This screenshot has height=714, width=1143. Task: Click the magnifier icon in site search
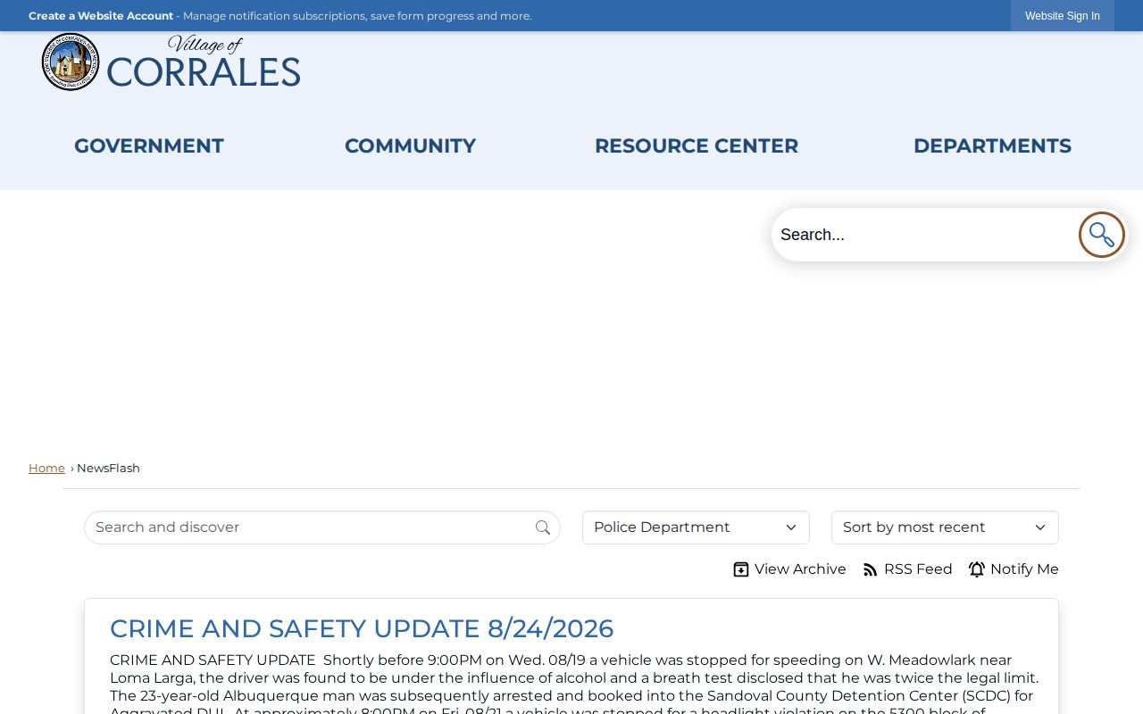1101,235
